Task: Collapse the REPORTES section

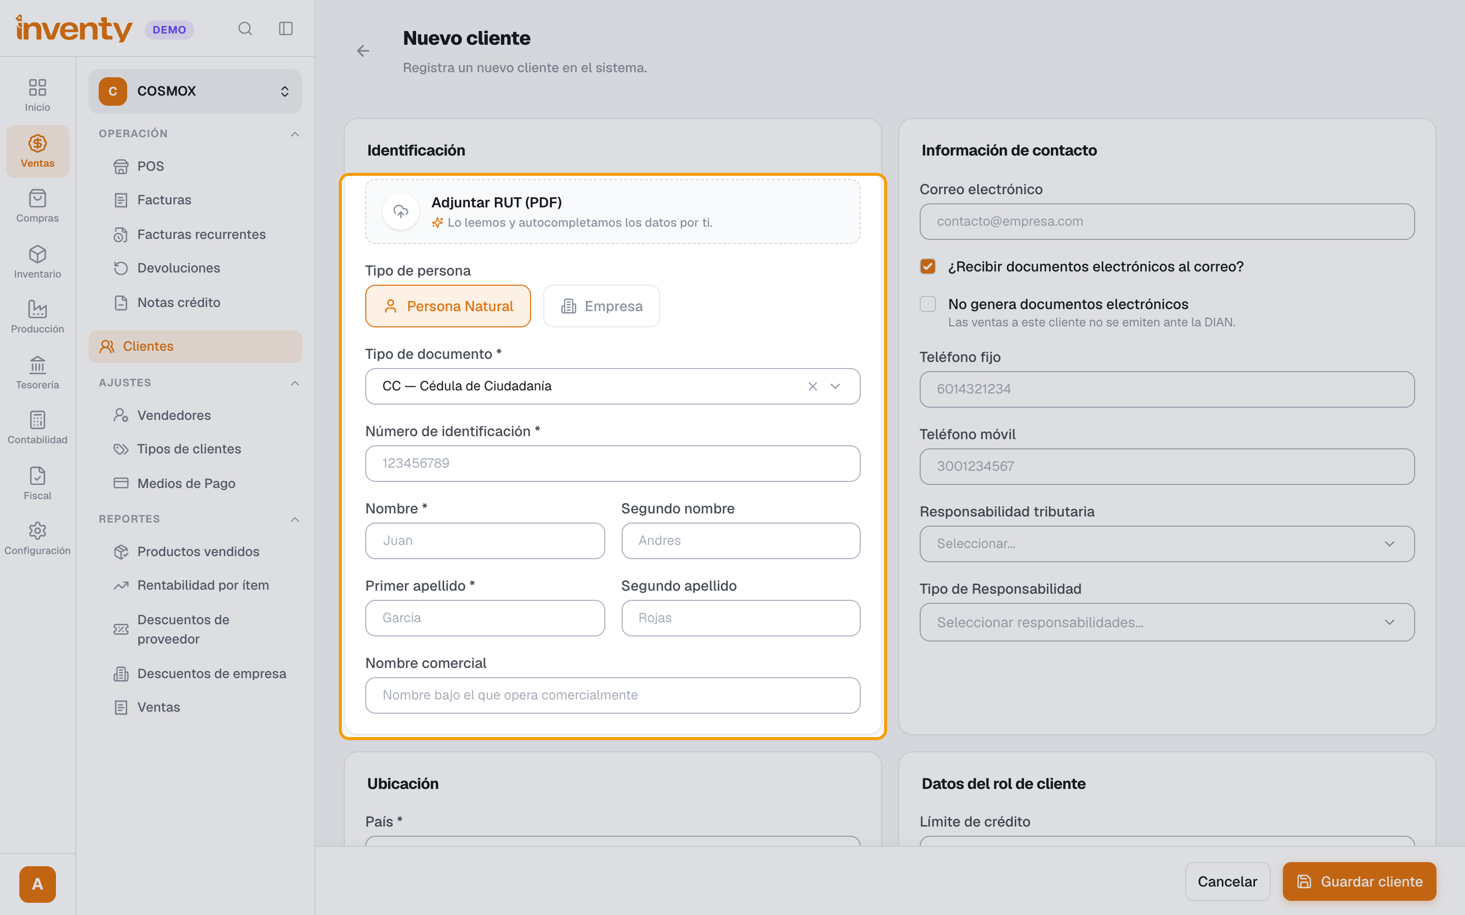Action: click(x=295, y=519)
